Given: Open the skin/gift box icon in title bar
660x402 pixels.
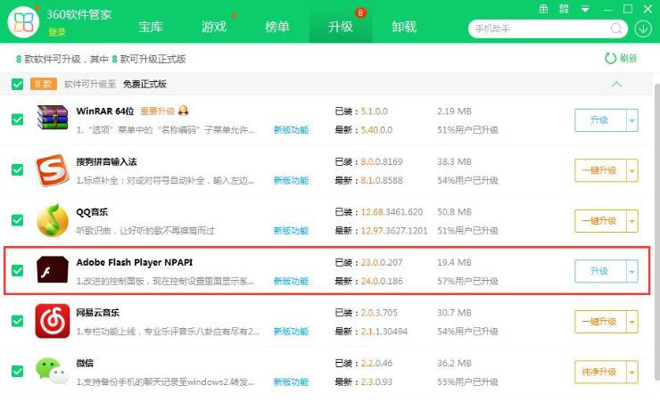Looking at the screenshot, I should click(x=544, y=9).
